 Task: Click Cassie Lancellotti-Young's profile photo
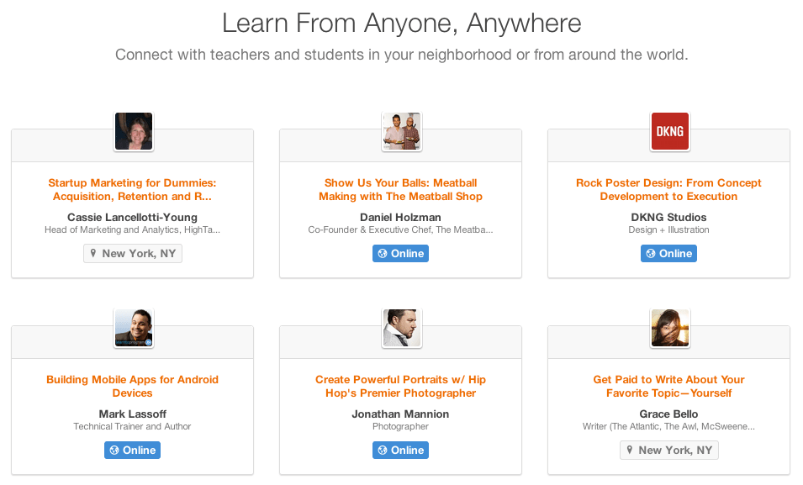pos(133,131)
